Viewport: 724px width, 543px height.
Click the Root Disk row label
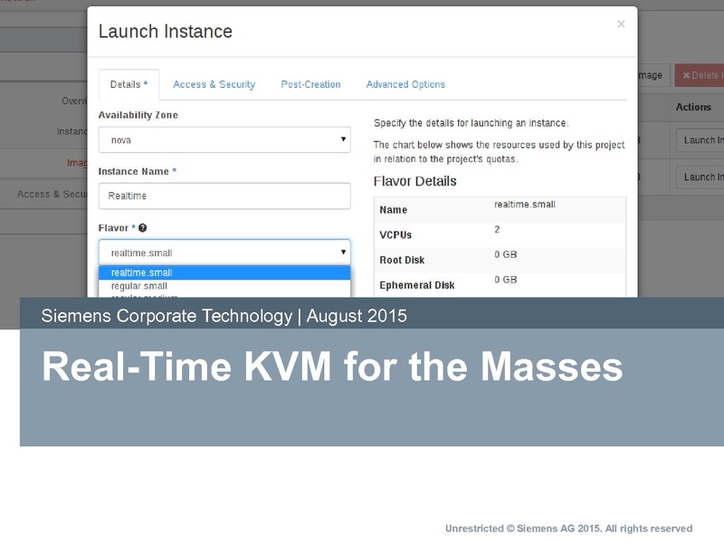402,260
